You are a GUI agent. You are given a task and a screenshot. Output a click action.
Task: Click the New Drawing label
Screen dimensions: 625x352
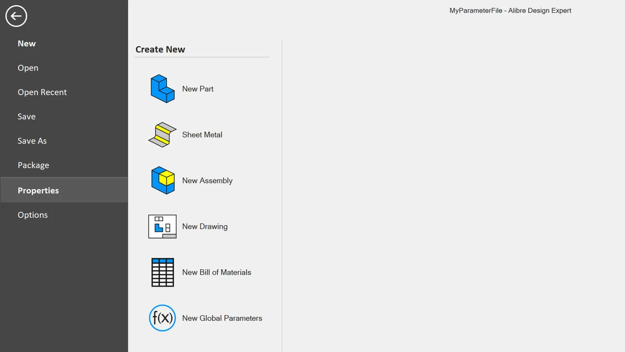click(x=205, y=226)
